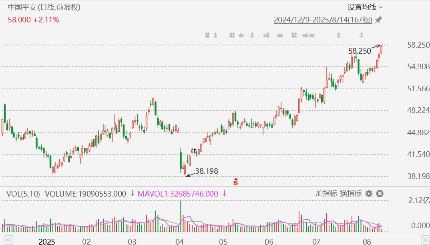
Task: Open the 设置均线 dropdown
Action: click(365, 7)
